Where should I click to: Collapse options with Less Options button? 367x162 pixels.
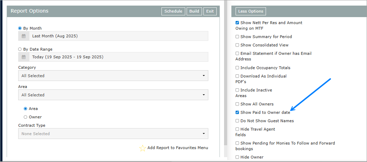click(251, 11)
